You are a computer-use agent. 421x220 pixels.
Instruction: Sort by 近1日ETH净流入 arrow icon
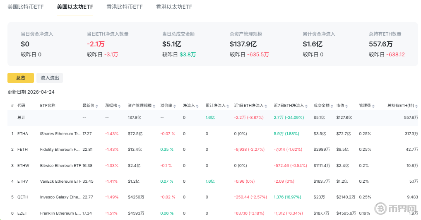click(266, 106)
